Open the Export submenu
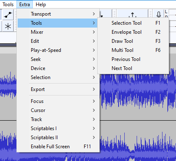 [58, 89]
